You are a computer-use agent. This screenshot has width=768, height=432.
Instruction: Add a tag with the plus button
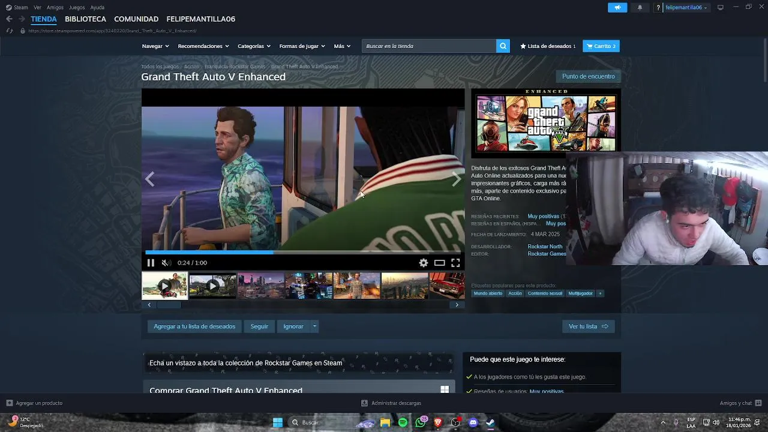point(600,293)
